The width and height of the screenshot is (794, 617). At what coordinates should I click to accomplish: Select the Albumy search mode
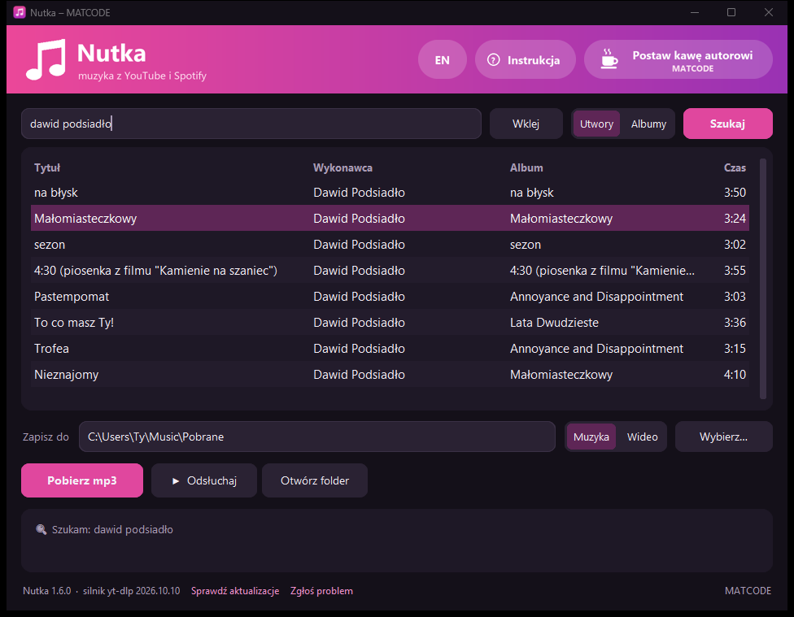click(648, 124)
